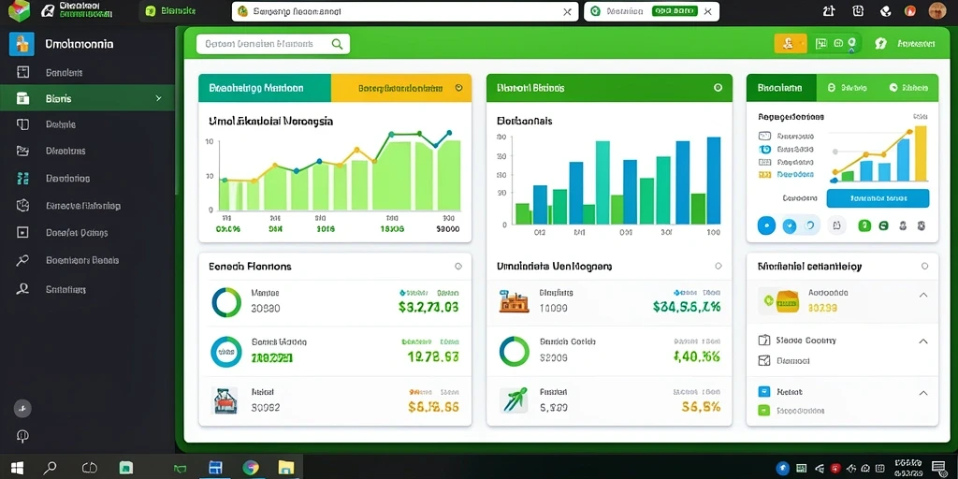Image resolution: width=958 pixels, height=479 pixels.
Task: Open the factory building icon in middle list
Action: [x=514, y=300]
